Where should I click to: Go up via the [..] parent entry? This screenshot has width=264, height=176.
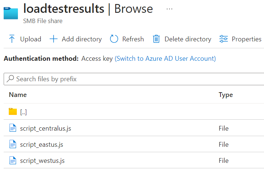tap(23, 112)
